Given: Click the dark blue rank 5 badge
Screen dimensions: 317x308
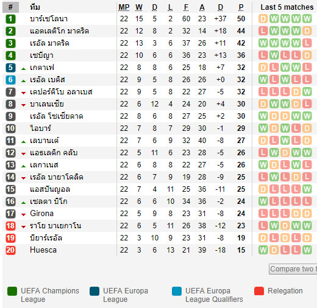Looking at the screenshot, I should click(x=10, y=68).
